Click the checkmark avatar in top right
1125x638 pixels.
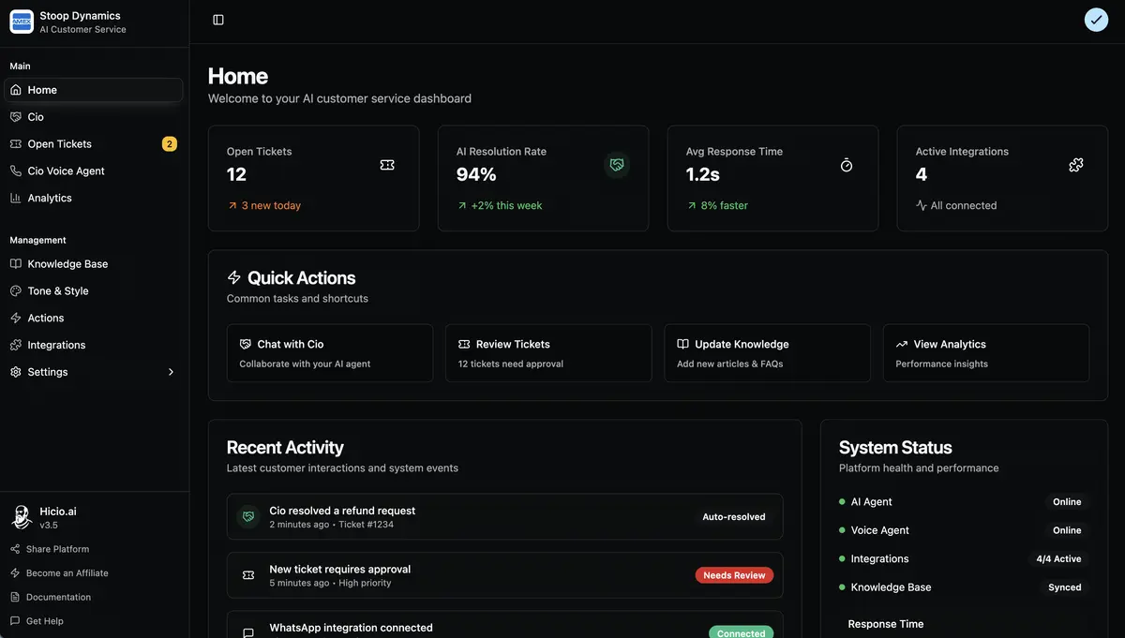(x=1096, y=20)
